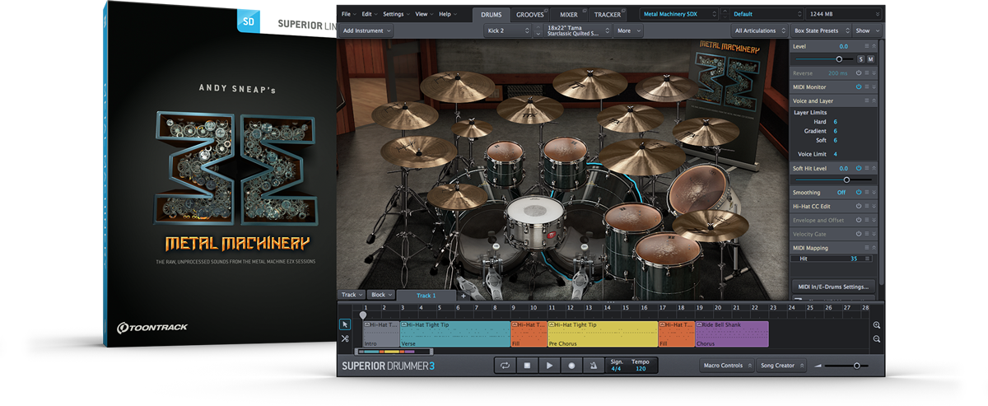This screenshot has height=406, width=988.
Task: Open the Edit menu
Action: [x=369, y=14]
